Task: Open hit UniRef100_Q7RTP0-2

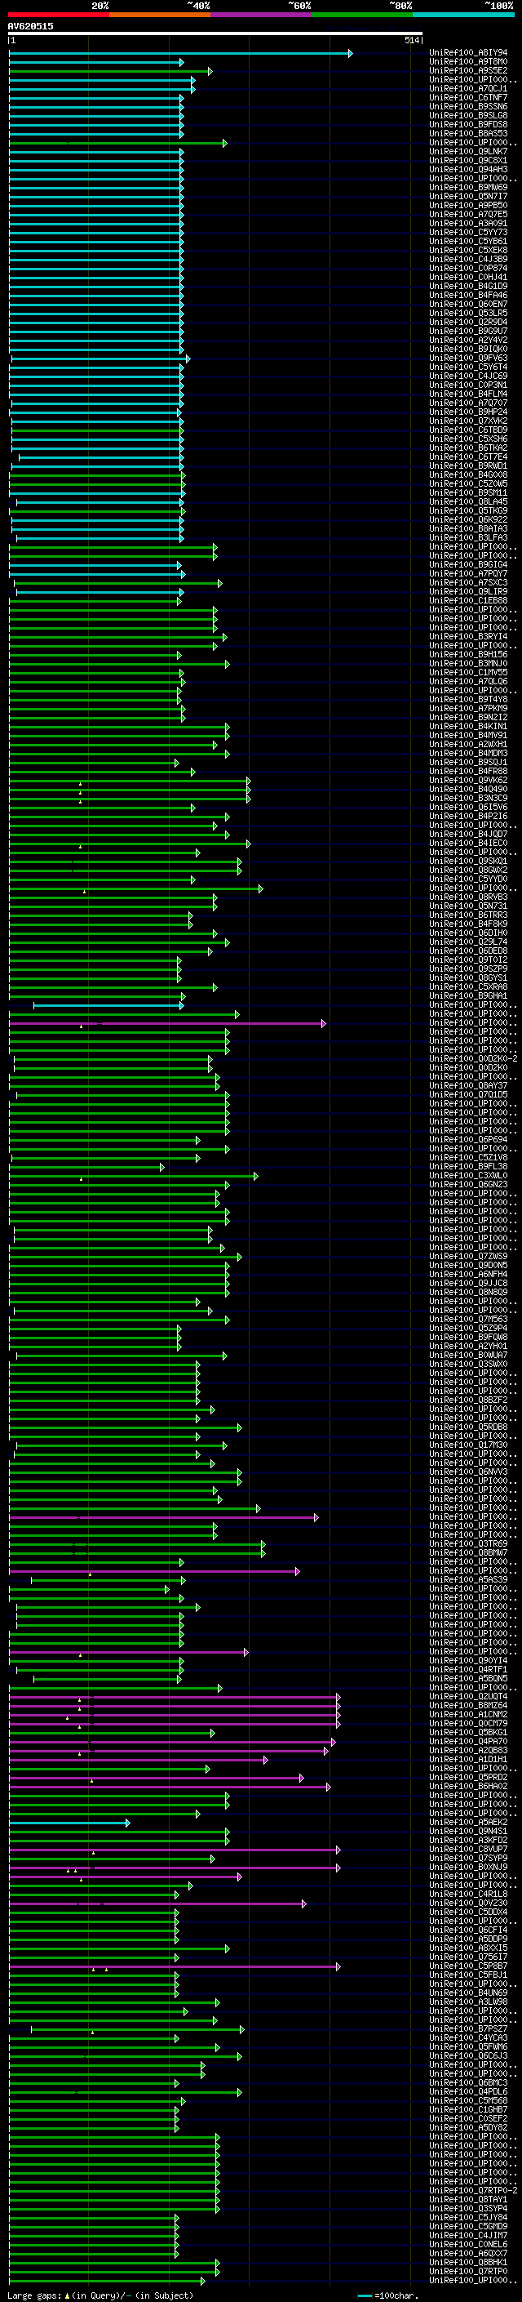Action: pos(473,2190)
